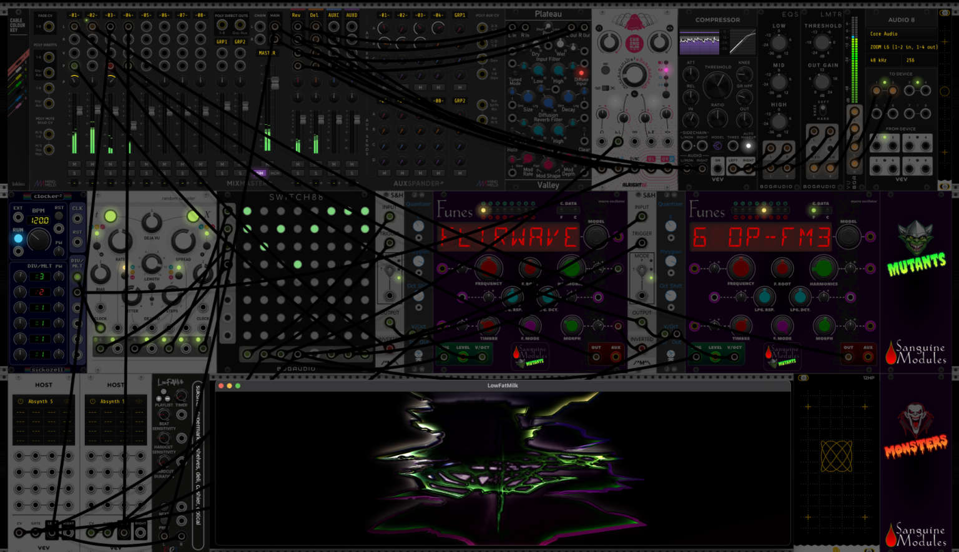Click the 1200 BPM display on Clocker
Screen dimensions: 959x552
39,220
